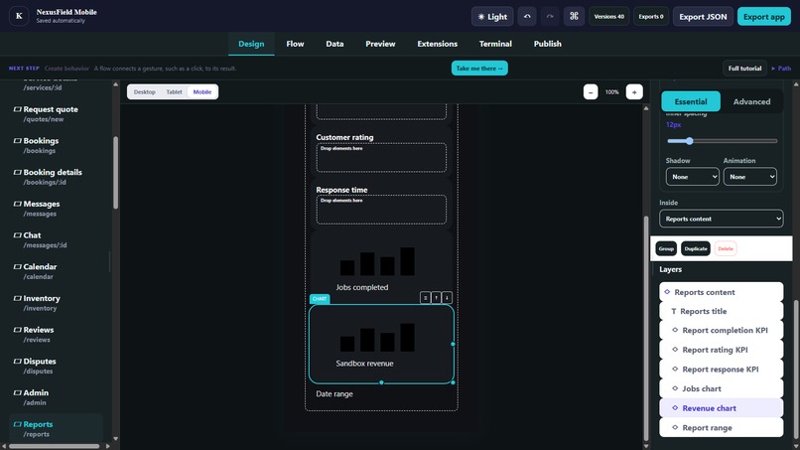
Task: Zoom out canvas with minus button
Action: click(591, 92)
